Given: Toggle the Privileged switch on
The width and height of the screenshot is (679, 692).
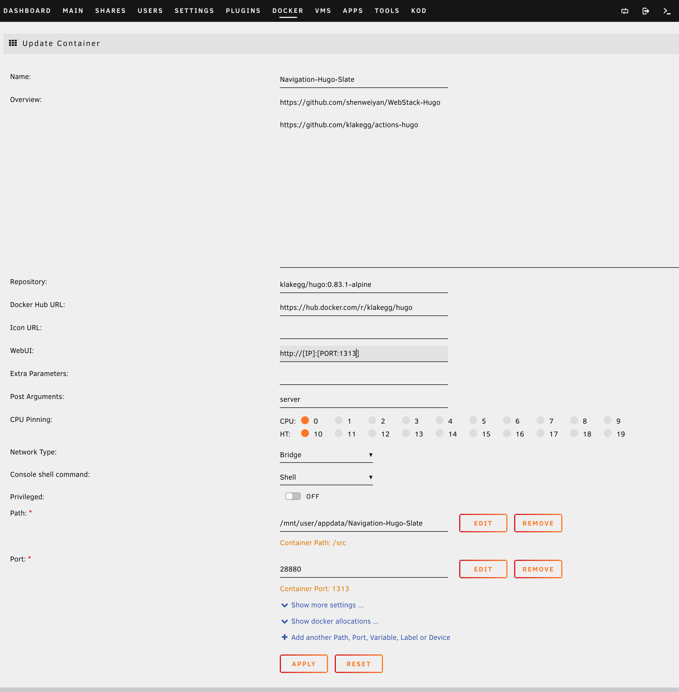Looking at the screenshot, I should [x=292, y=496].
